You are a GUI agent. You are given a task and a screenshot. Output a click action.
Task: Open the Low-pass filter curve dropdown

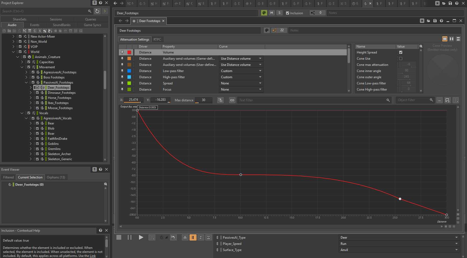pos(241,71)
